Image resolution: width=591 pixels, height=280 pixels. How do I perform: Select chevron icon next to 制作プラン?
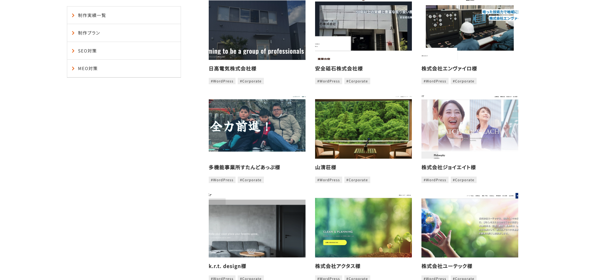73,33
